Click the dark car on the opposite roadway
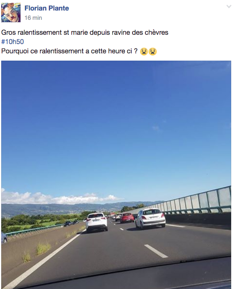234x289 pixels. [68, 224]
